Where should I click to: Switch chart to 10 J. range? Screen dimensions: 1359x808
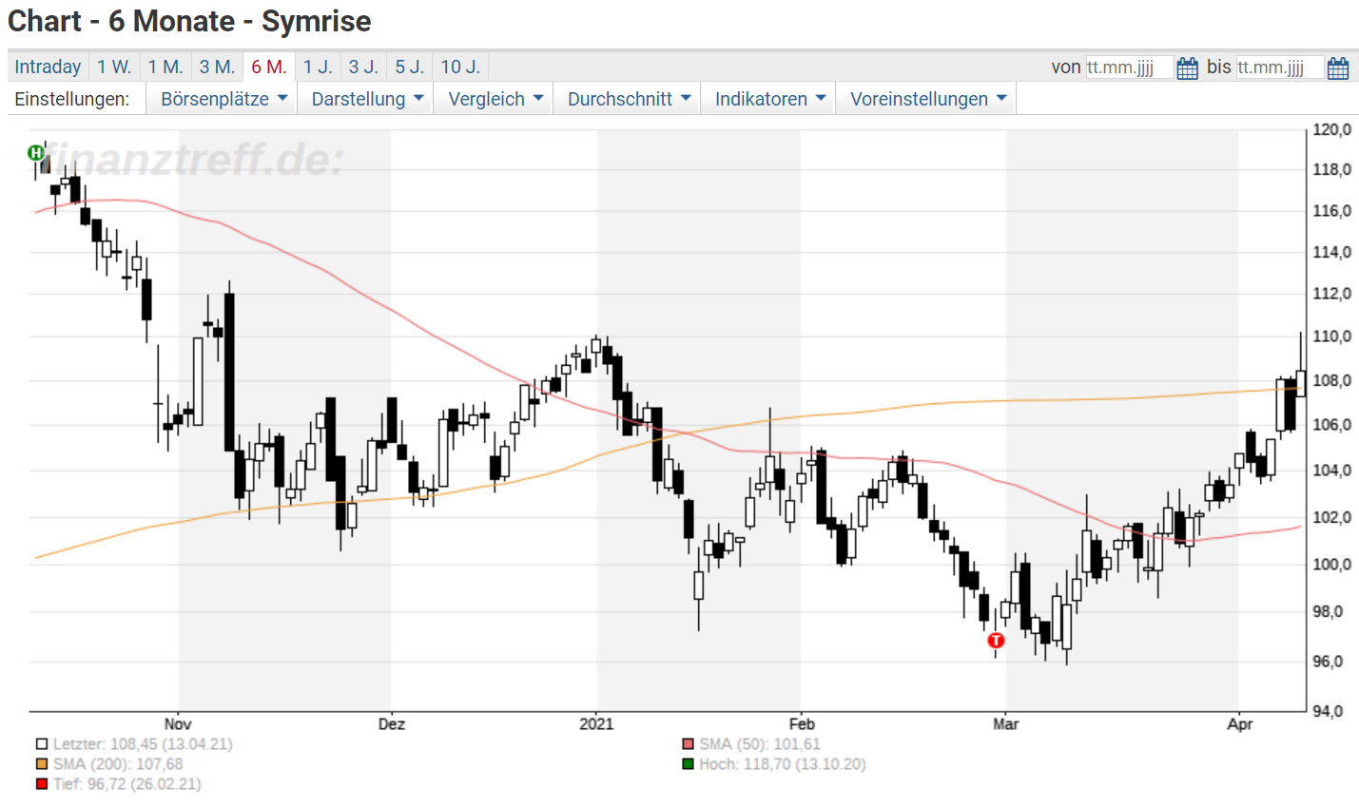[460, 67]
